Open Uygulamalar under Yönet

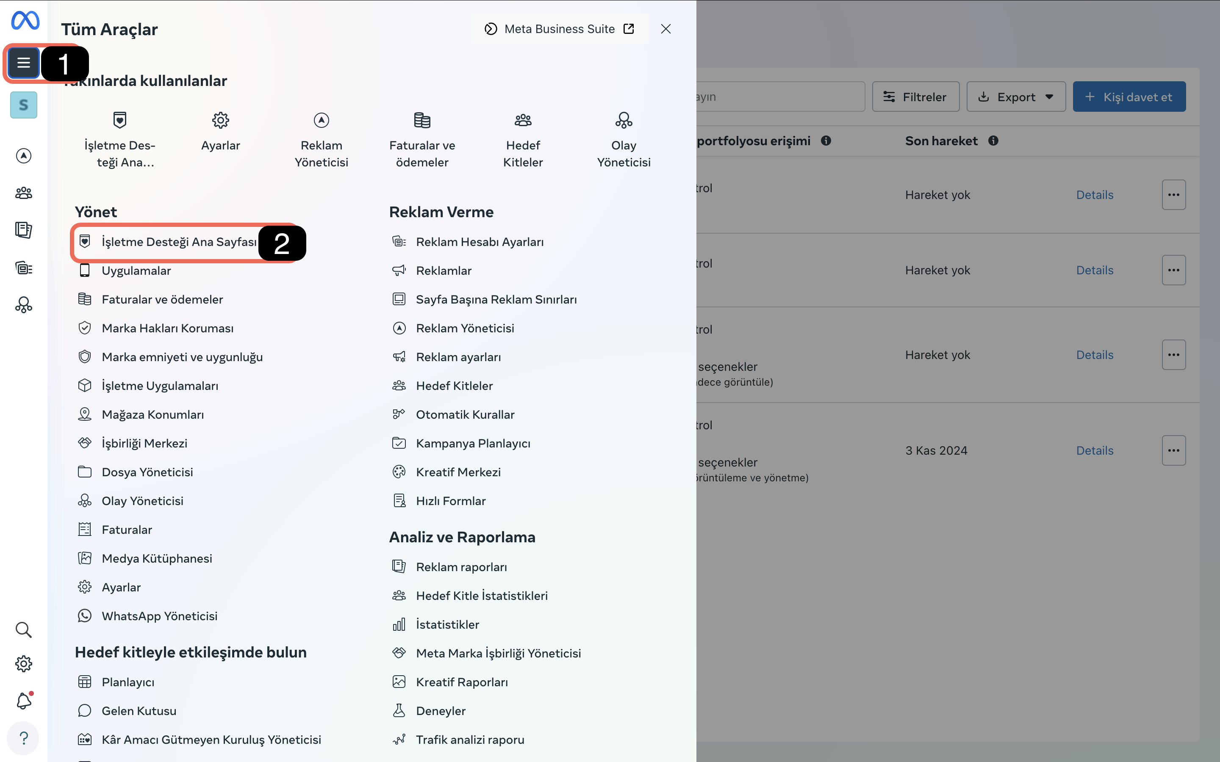125,271
